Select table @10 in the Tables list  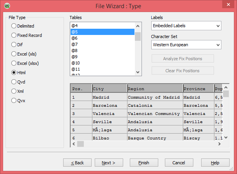coord(103,63)
